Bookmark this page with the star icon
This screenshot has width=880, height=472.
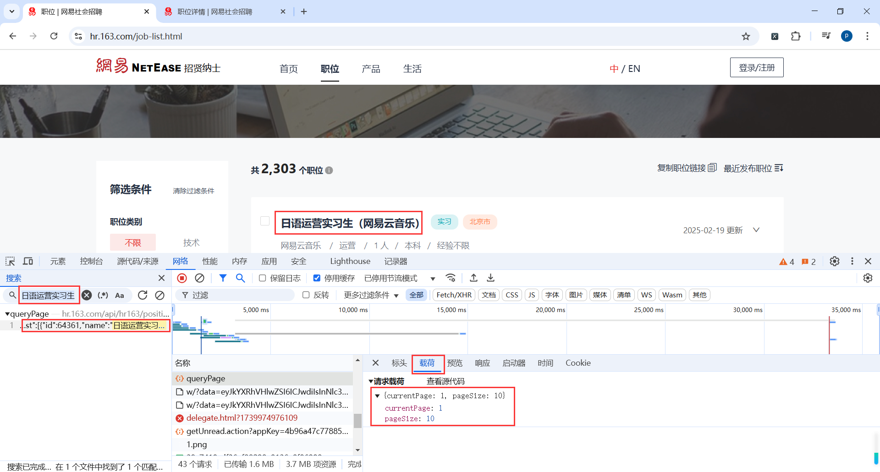(746, 36)
